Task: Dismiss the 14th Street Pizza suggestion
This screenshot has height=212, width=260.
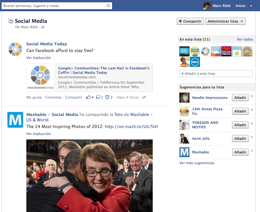Action: (x=252, y=110)
